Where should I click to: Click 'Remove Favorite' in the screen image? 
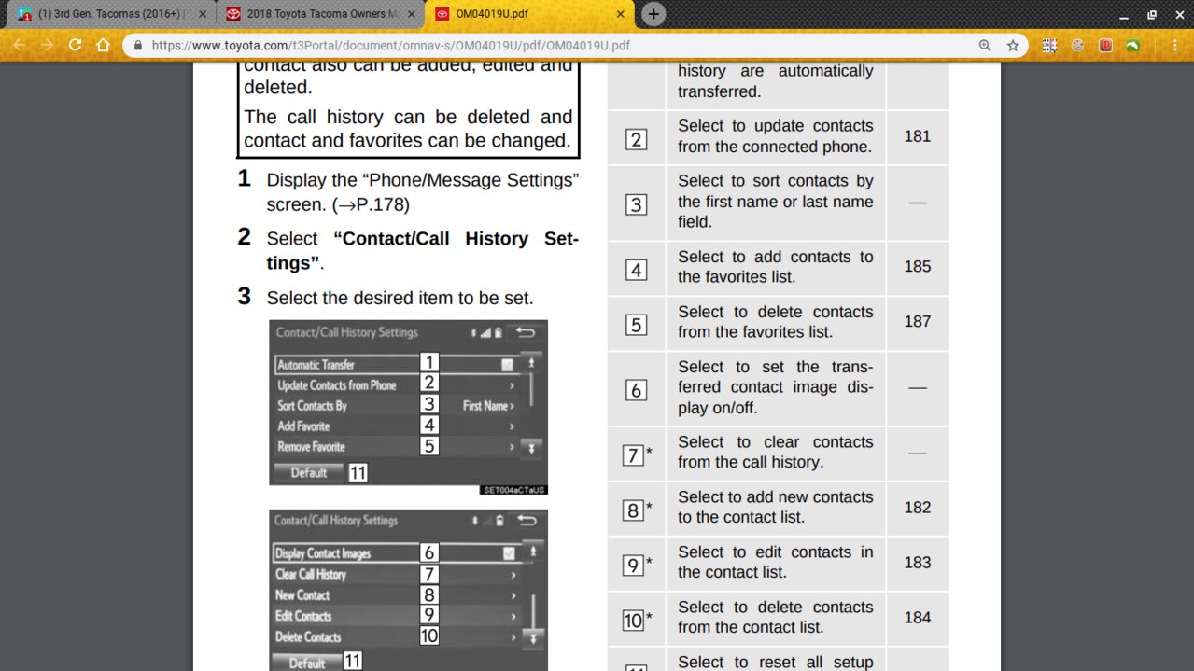[x=311, y=447]
